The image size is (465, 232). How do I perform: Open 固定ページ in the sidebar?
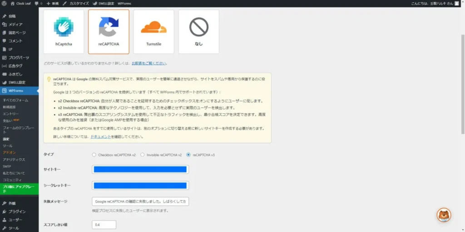click(x=19, y=33)
